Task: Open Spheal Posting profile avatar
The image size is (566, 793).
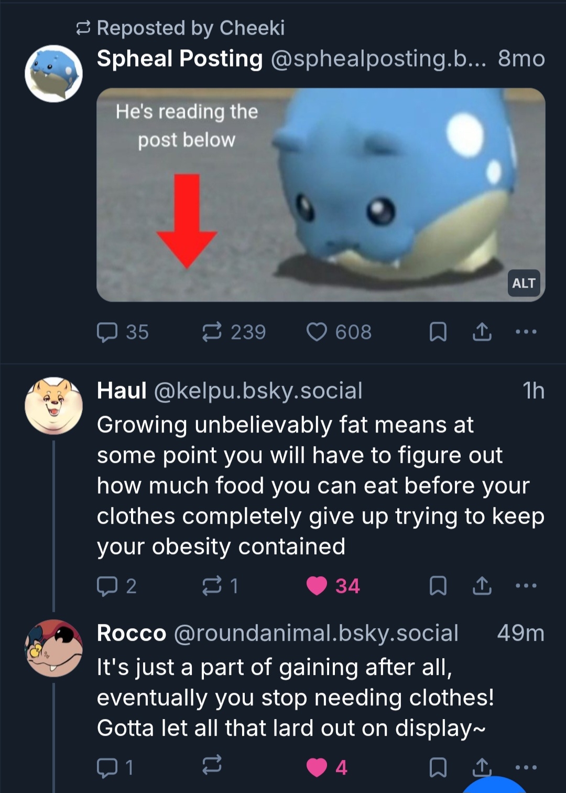Action: (53, 73)
